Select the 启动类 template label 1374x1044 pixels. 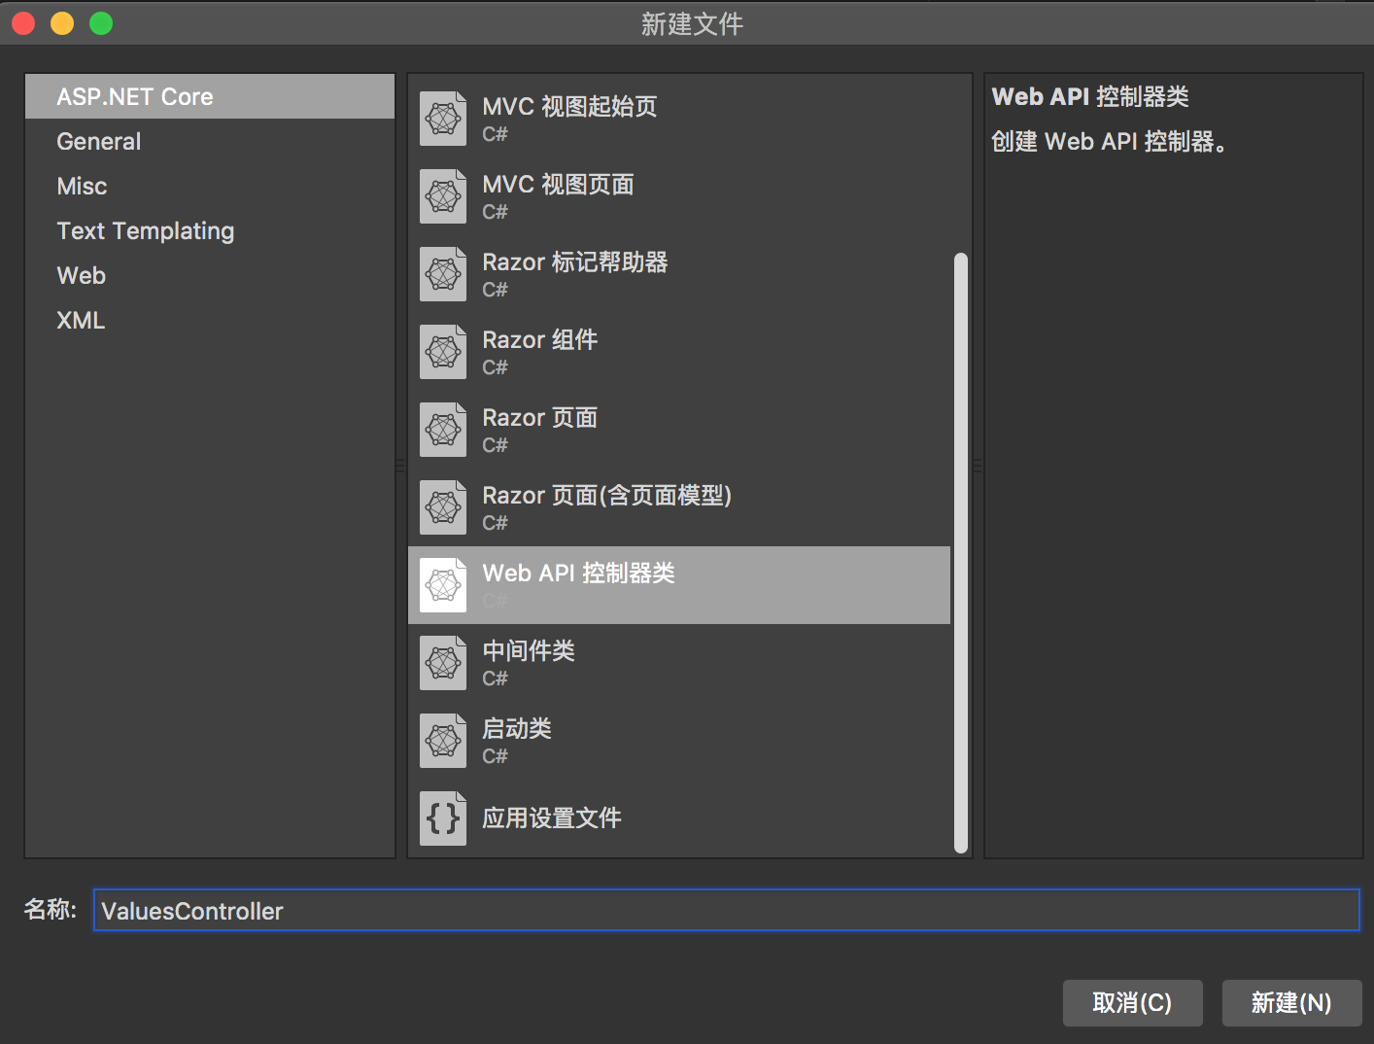coord(517,728)
